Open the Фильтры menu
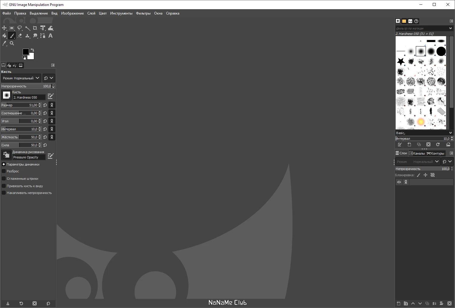Viewport: 455px width, 308px height. click(x=143, y=13)
